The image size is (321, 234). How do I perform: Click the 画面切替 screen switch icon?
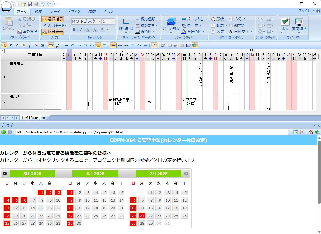(299, 26)
